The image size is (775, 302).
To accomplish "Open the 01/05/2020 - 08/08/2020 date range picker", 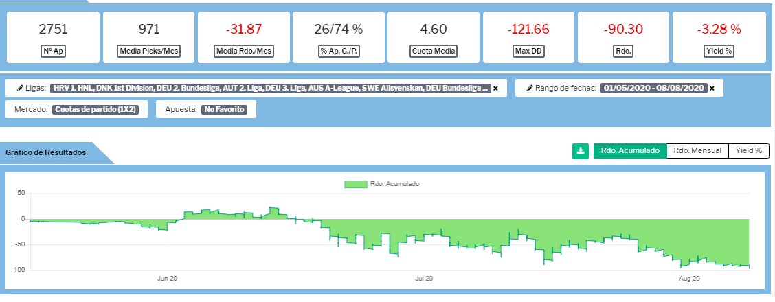I will pos(653,89).
